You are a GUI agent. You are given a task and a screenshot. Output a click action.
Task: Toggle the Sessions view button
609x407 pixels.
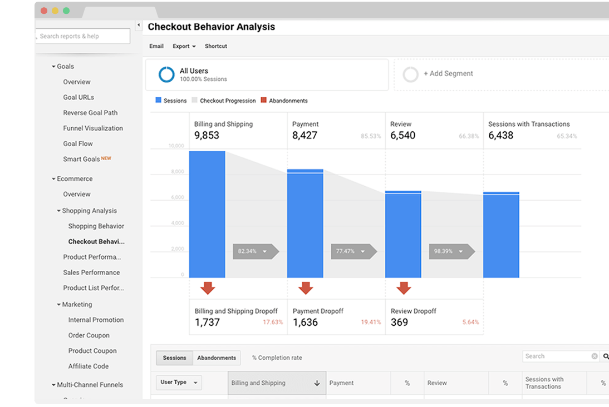(174, 358)
